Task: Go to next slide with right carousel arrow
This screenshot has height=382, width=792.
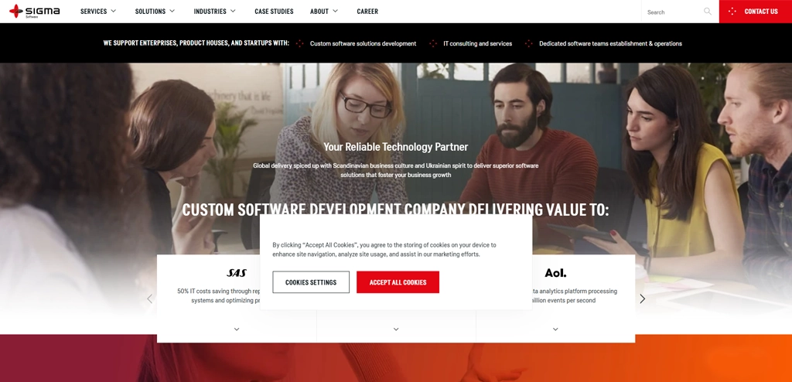Action: [643, 298]
